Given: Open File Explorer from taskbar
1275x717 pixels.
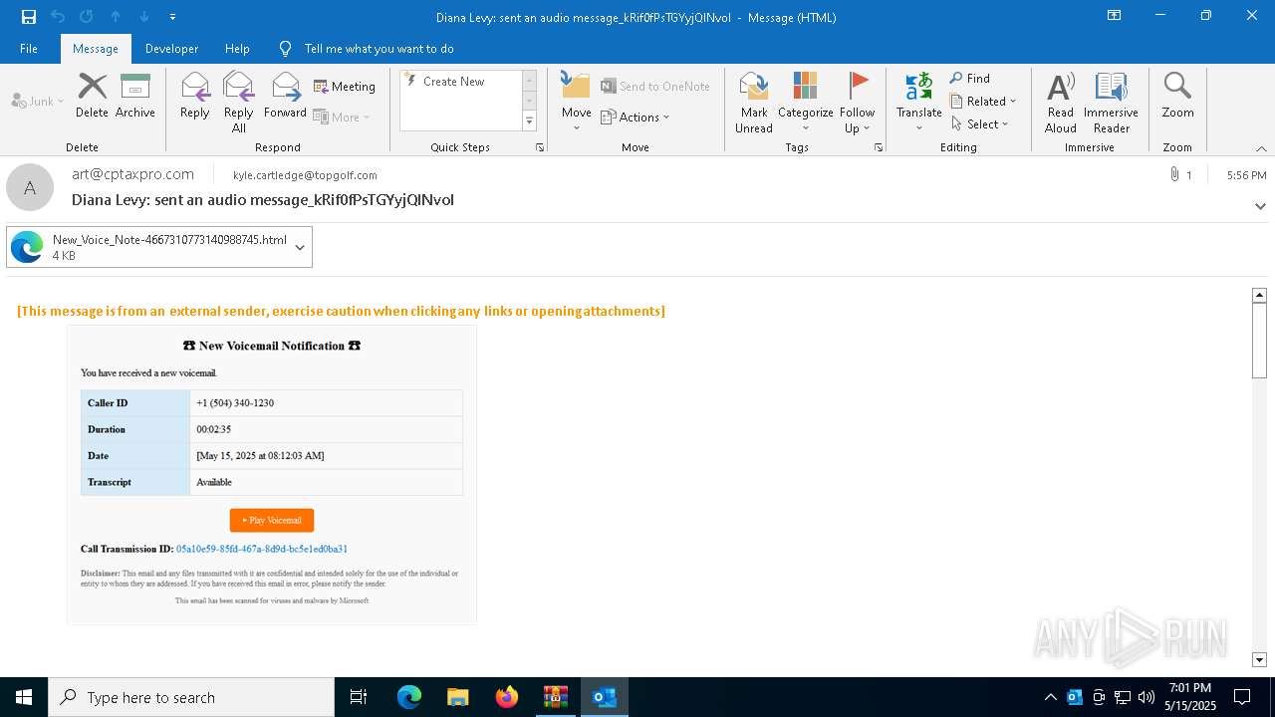Looking at the screenshot, I should point(457,697).
